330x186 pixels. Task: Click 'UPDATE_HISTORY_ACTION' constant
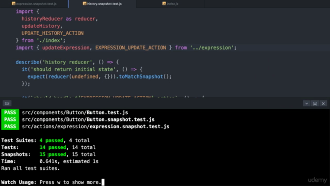[53, 33]
